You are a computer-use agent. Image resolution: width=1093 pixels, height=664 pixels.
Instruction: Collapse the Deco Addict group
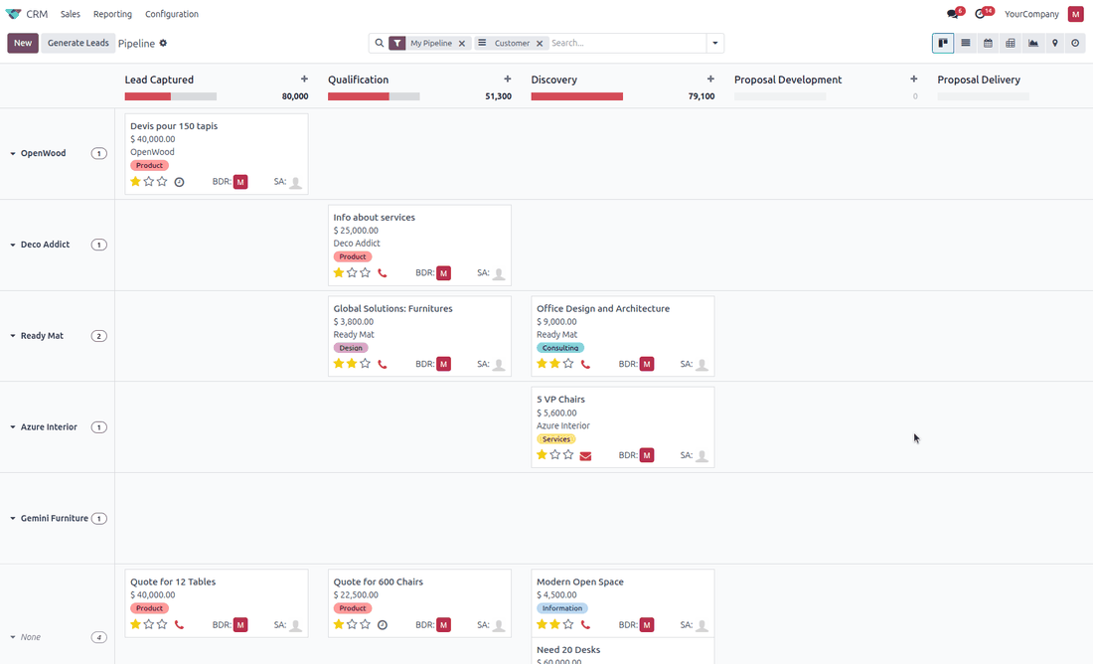point(13,245)
